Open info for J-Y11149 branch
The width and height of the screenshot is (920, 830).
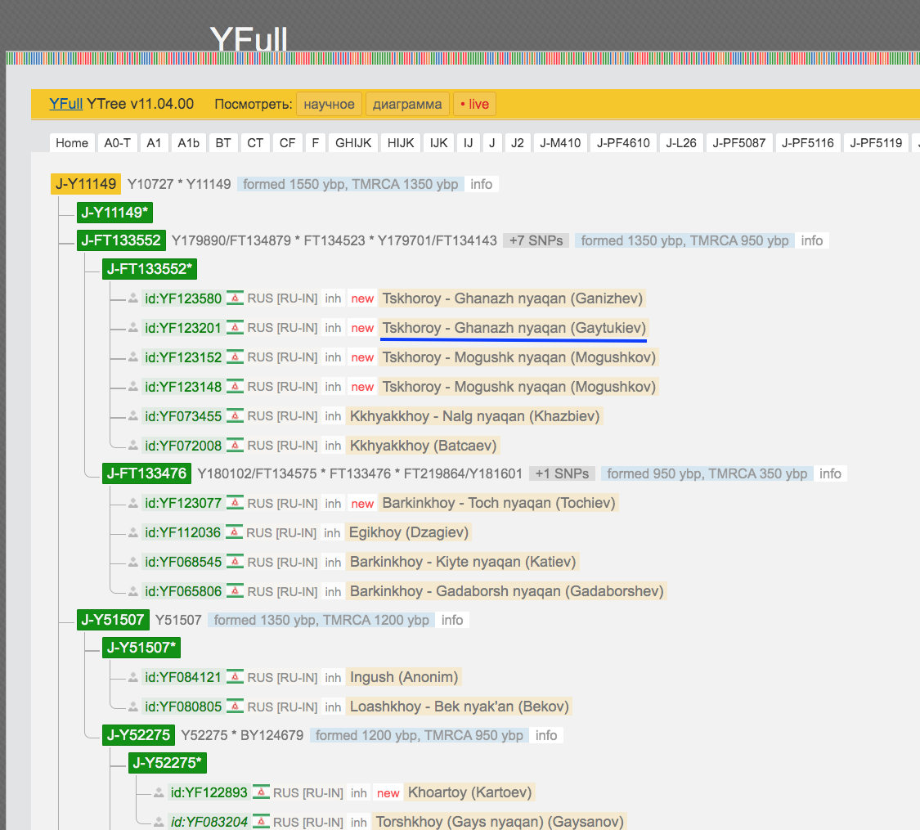(481, 184)
